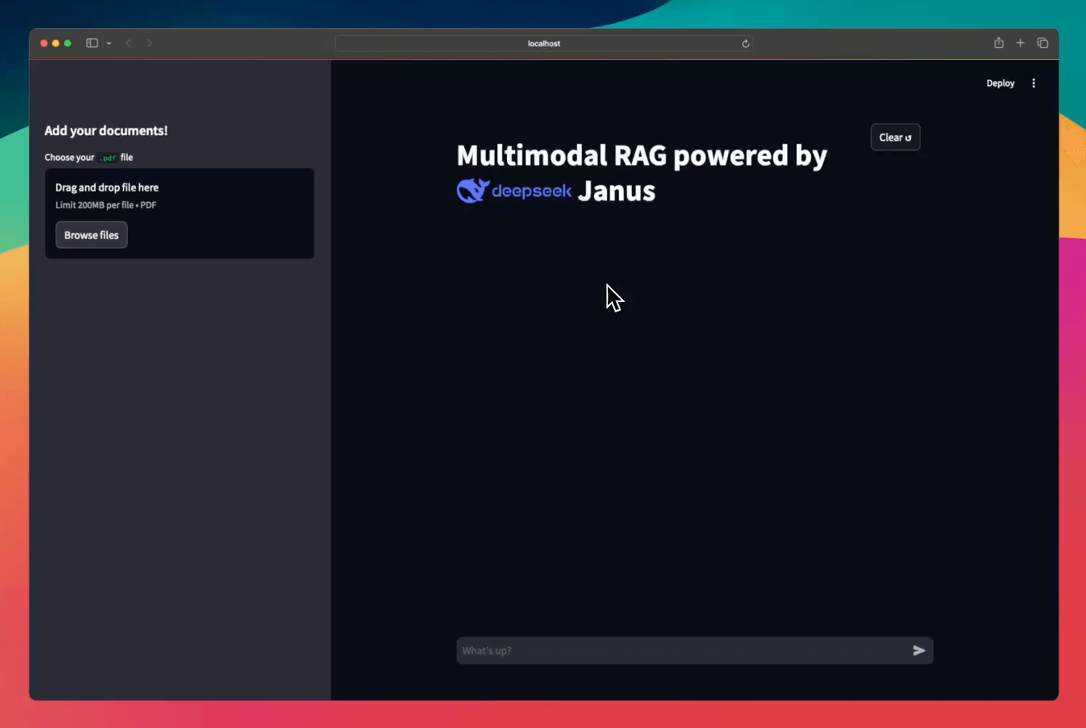
Task: Click the localhost address bar
Action: pos(543,43)
